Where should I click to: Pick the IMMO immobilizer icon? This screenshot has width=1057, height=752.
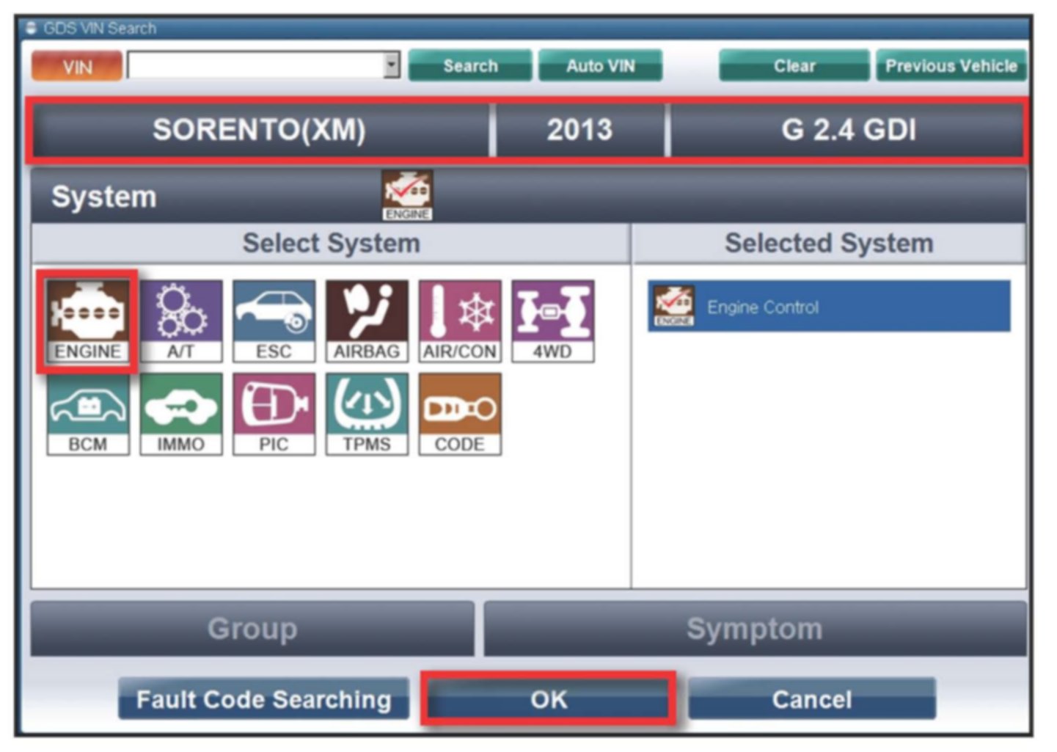pos(180,414)
